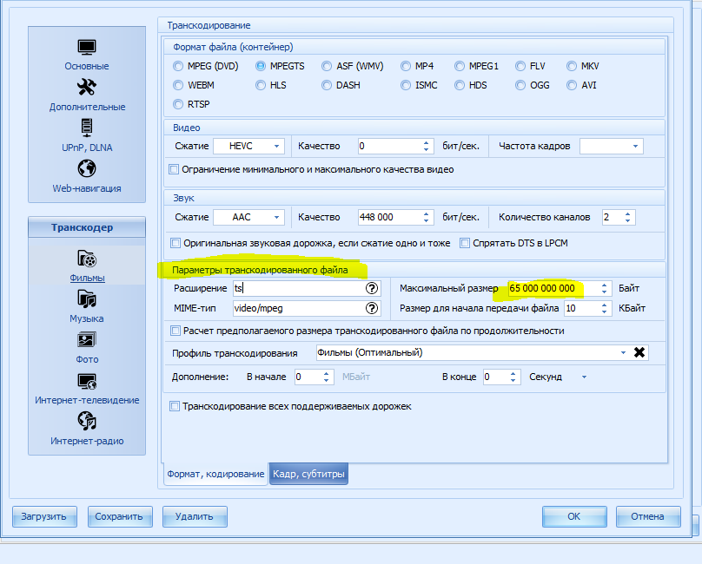Screen dimensions: 702x564
Task: Select the WEBM container format
Action: click(x=178, y=85)
